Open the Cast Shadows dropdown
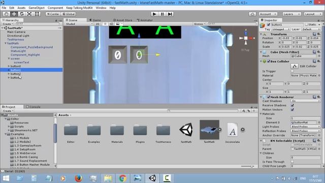Image resolution: width=325 pixels, height=183 pixels. pos(306,101)
